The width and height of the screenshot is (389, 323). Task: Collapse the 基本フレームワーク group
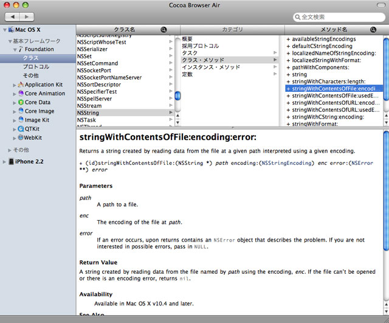[x=10, y=41]
